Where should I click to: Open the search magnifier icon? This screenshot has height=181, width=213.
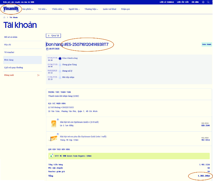coord(208,2)
